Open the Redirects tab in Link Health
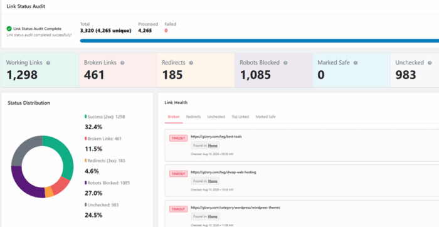 click(x=193, y=117)
